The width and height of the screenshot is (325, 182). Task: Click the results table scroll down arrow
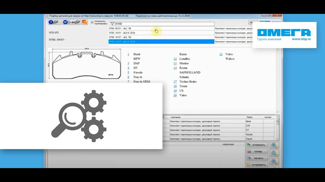[278, 139]
